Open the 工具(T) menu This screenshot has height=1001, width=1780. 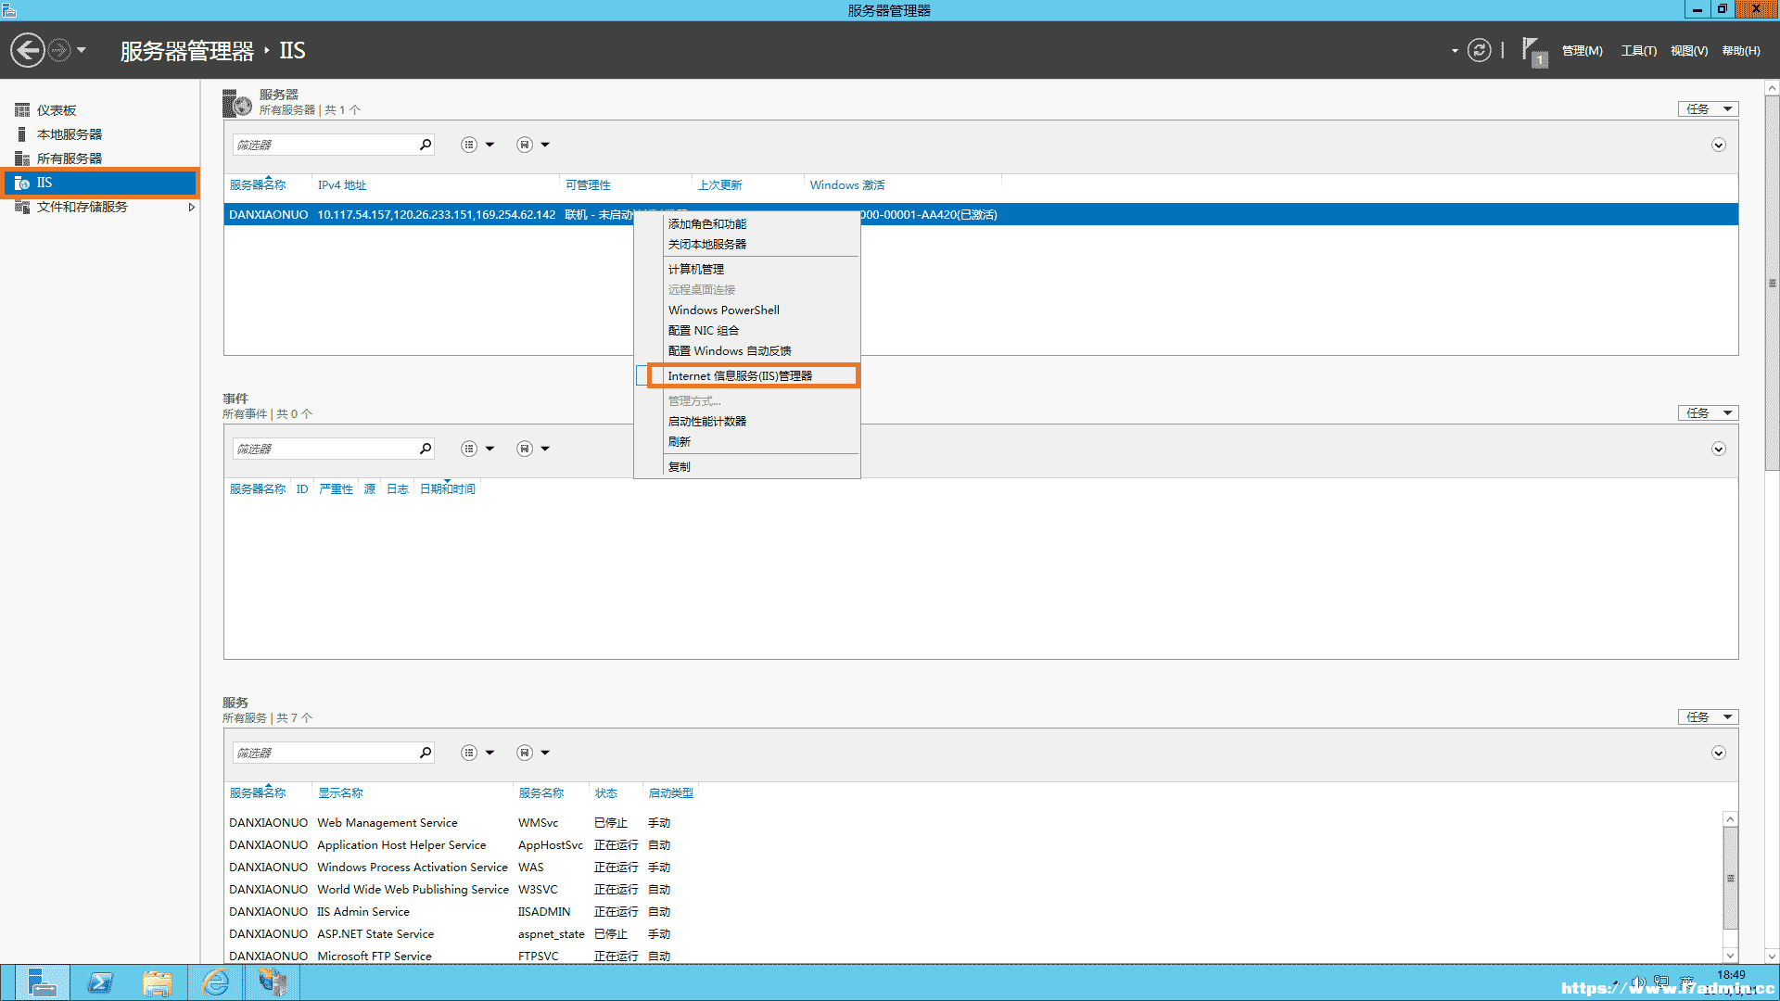[1639, 51]
